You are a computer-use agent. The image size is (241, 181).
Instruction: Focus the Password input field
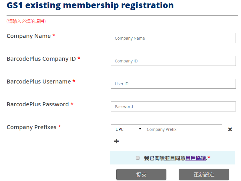[173, 107]
